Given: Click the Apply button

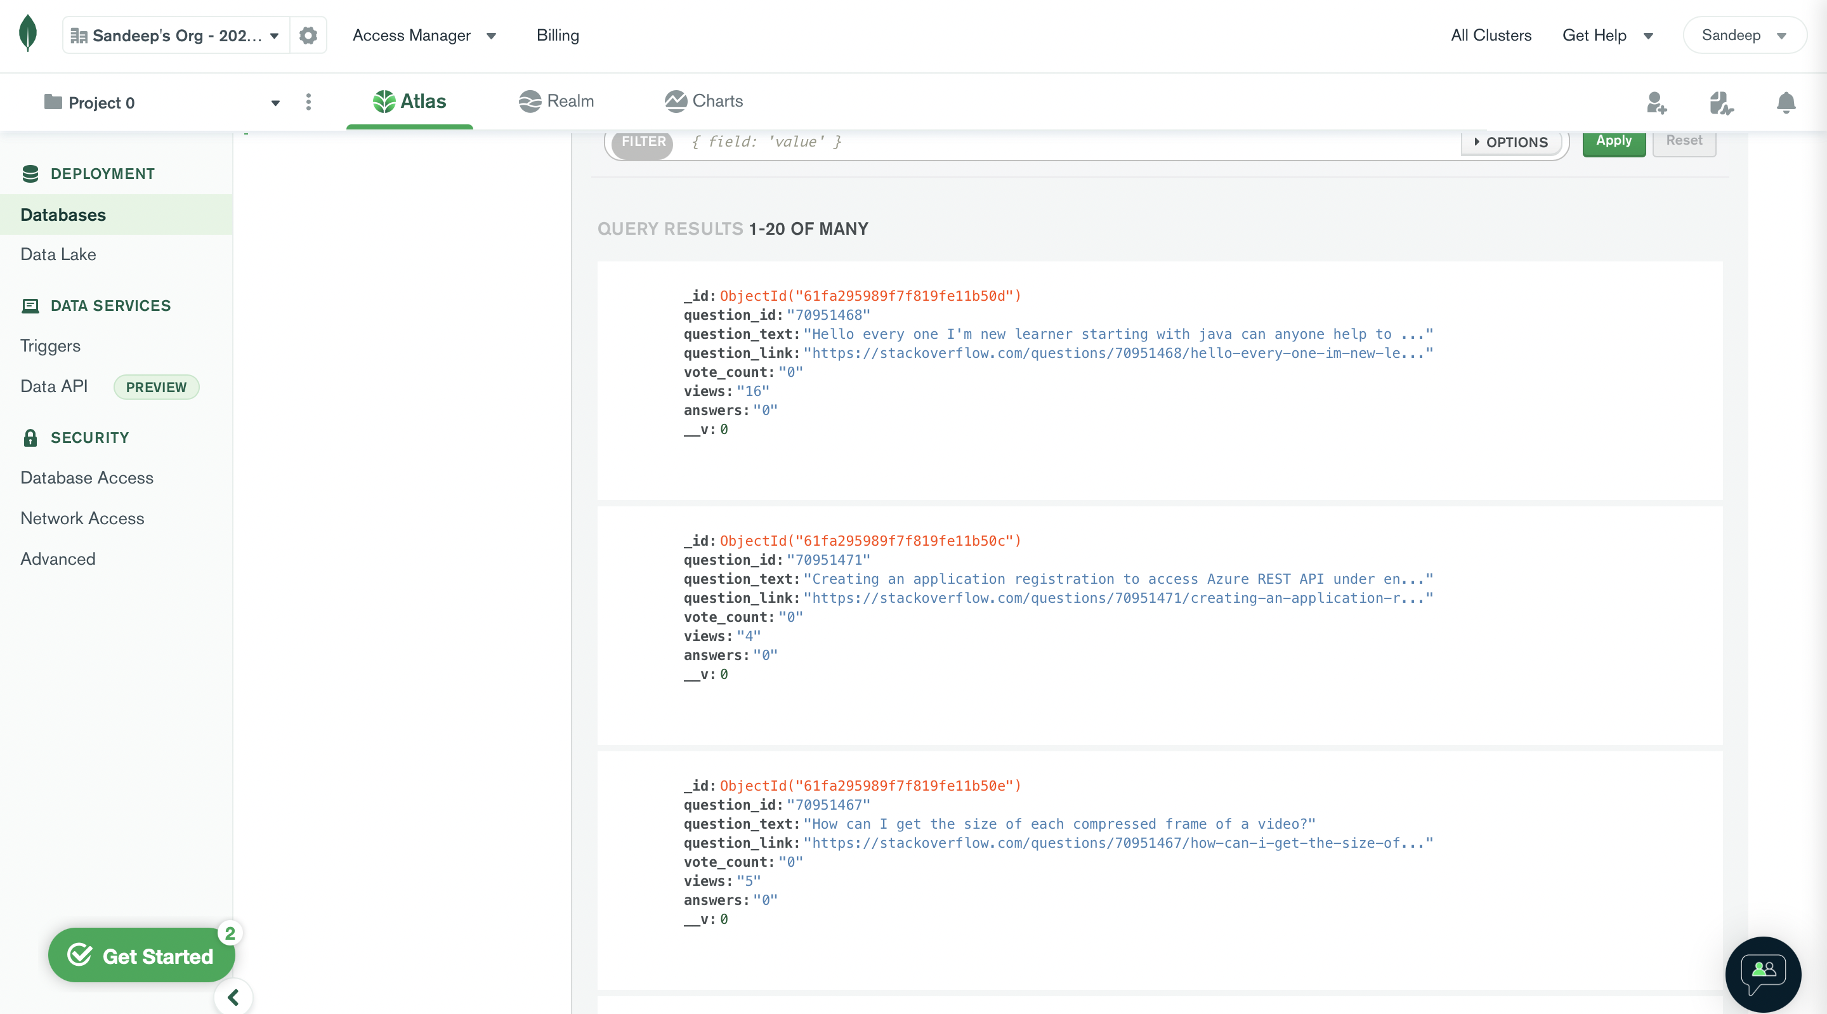Looking at the screenshot, I should 1613,140.
